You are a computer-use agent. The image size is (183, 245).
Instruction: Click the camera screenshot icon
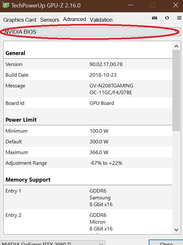point(155,18)
